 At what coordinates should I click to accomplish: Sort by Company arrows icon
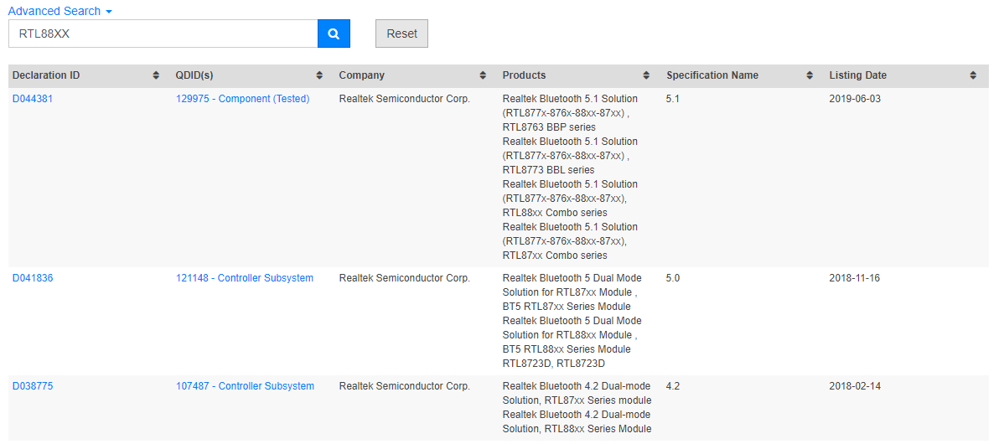tap(483, 75)
